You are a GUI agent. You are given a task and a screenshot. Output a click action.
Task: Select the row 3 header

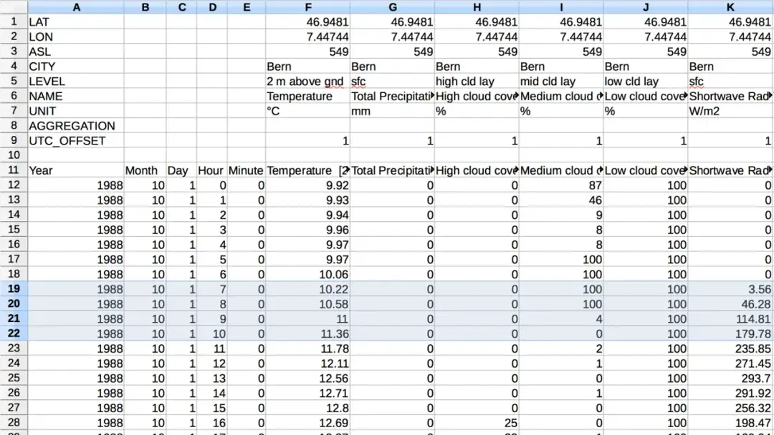[x=14, y=52]
